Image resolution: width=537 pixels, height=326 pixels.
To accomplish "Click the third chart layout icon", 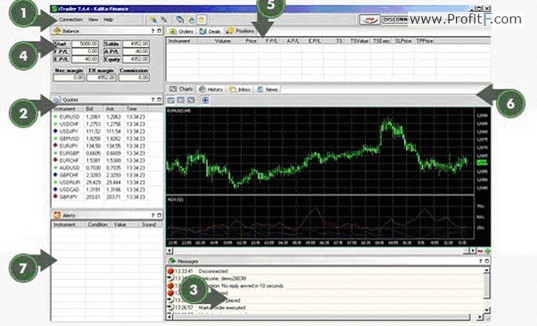I will (x=191, y=100).
